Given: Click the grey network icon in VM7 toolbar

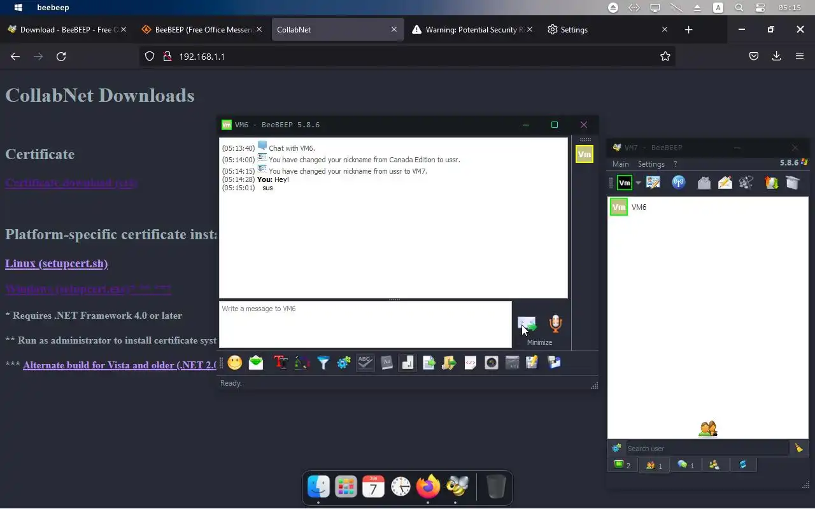Looking at the screenshot, I should [746, 183].
